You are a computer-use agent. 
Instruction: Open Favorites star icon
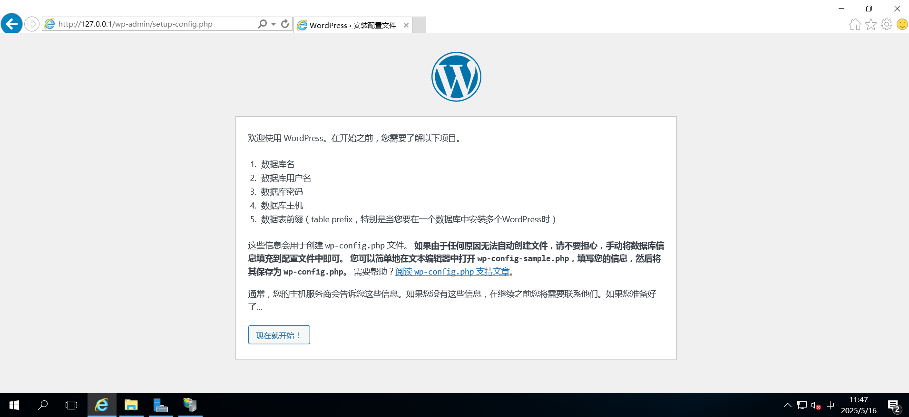(870, 24)
